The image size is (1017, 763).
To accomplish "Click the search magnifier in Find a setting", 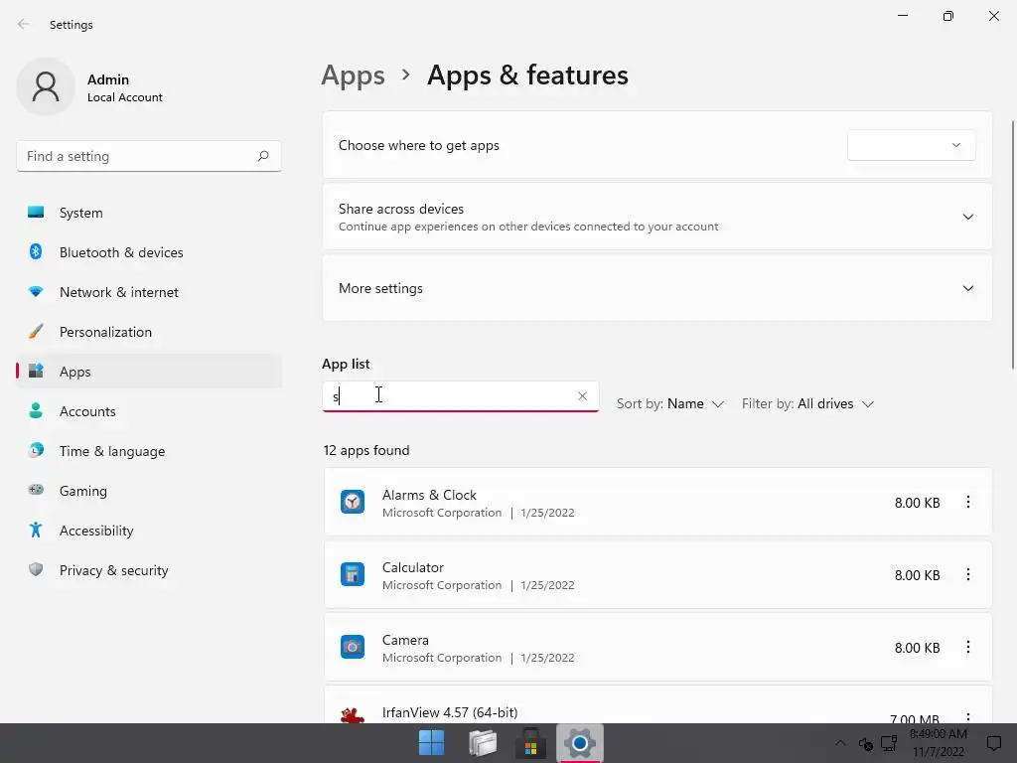I will pyautogui.click(x=263, y=156).
